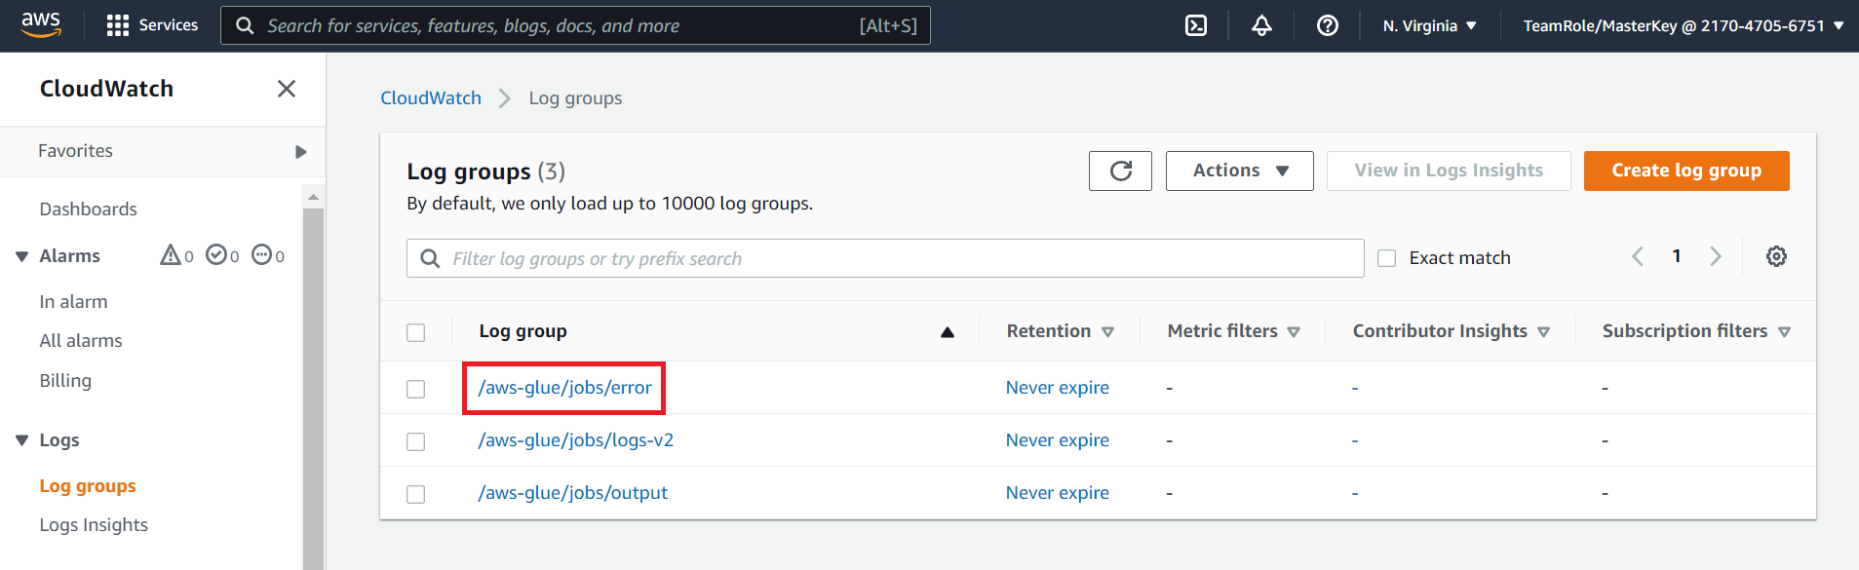
Task: Select Log groups in the sidebar
Action: [x=88, y=486]
